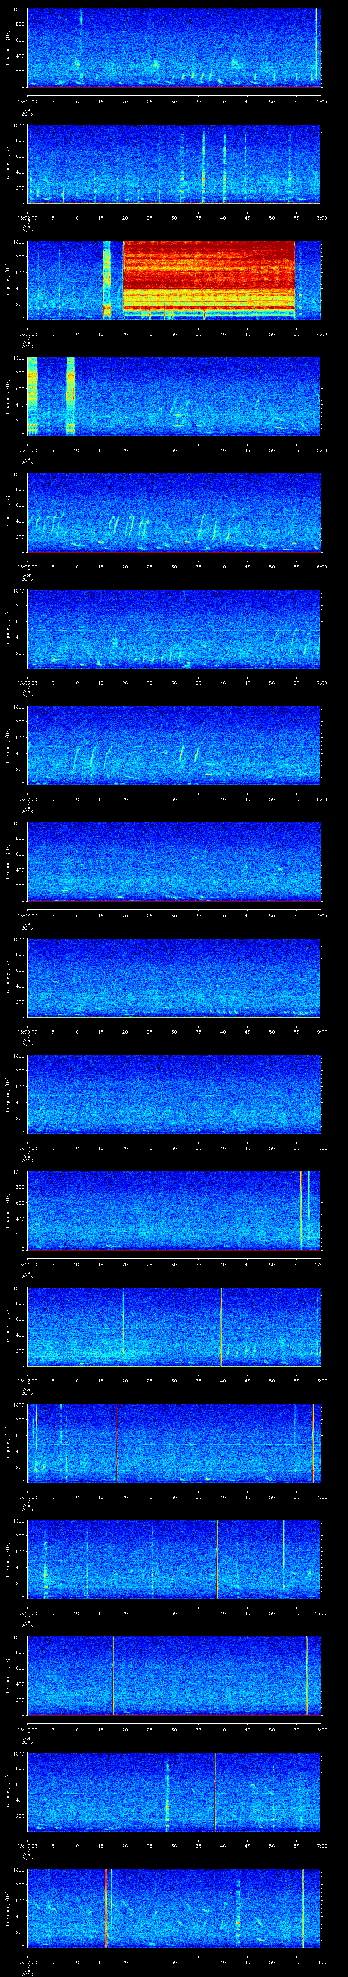Click the '13:17:00' start time label

tap(27, 1962)
